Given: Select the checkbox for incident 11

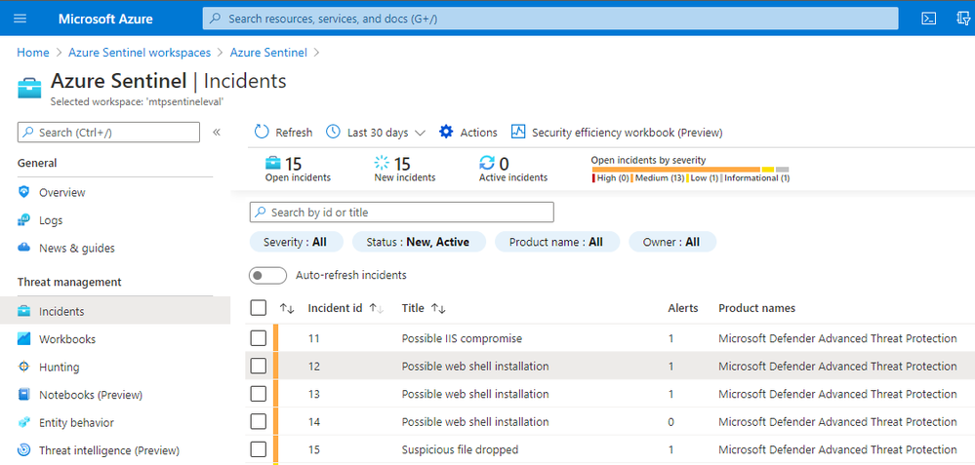Looking at the screenshot, I should point(258,338).
